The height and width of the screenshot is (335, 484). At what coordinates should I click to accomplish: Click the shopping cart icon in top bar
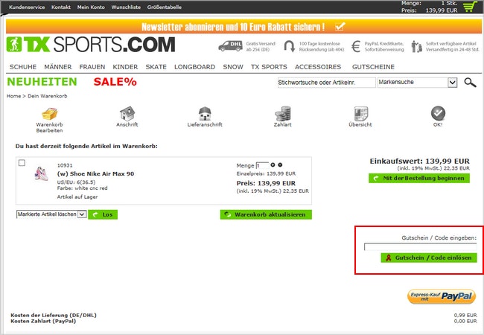coord(470,6)
